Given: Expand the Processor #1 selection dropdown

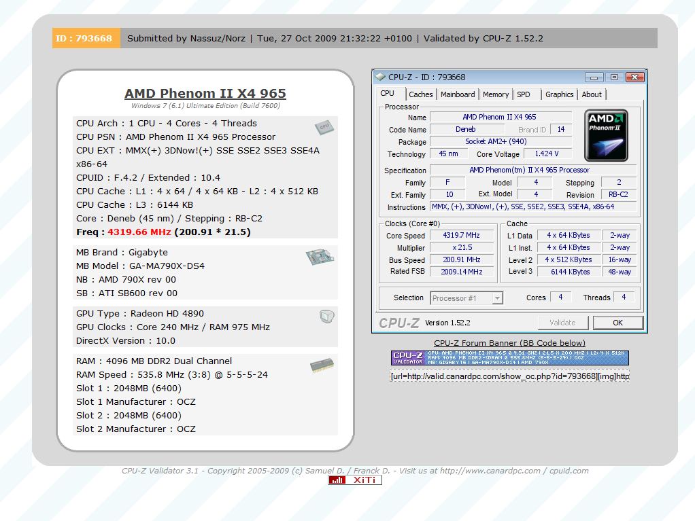Looking at the screenshot, I should pyautogui.click(x=497, y=298).
